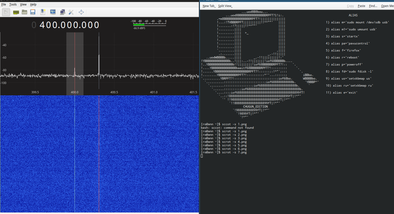Open the Tools menu
Screen dimensions: 394x214
[x=13, y=5]
